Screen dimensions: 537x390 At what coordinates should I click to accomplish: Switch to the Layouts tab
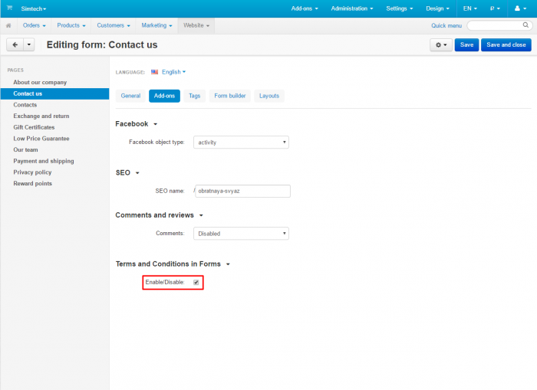[x=269, y=96]
